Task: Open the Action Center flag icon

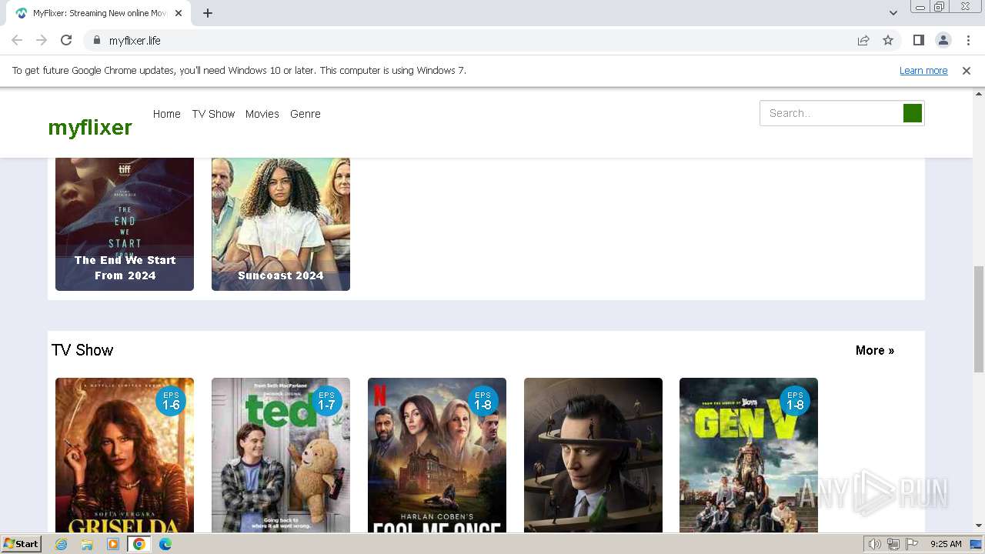Action: (x=912, y=544)
